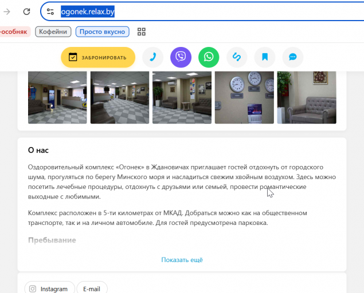Screen dimensions: 364x293
Task: Click the E-mail button
Action: pyautogui.click(x=92, y=288)
